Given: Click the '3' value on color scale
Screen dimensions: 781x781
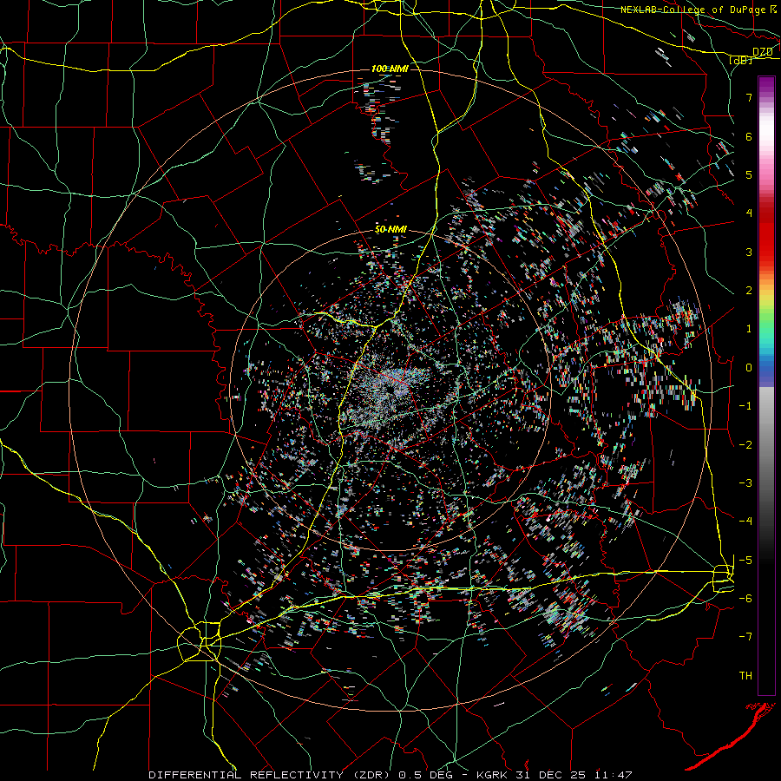Looking at the screenshot, I should click(x=749, y=252).
